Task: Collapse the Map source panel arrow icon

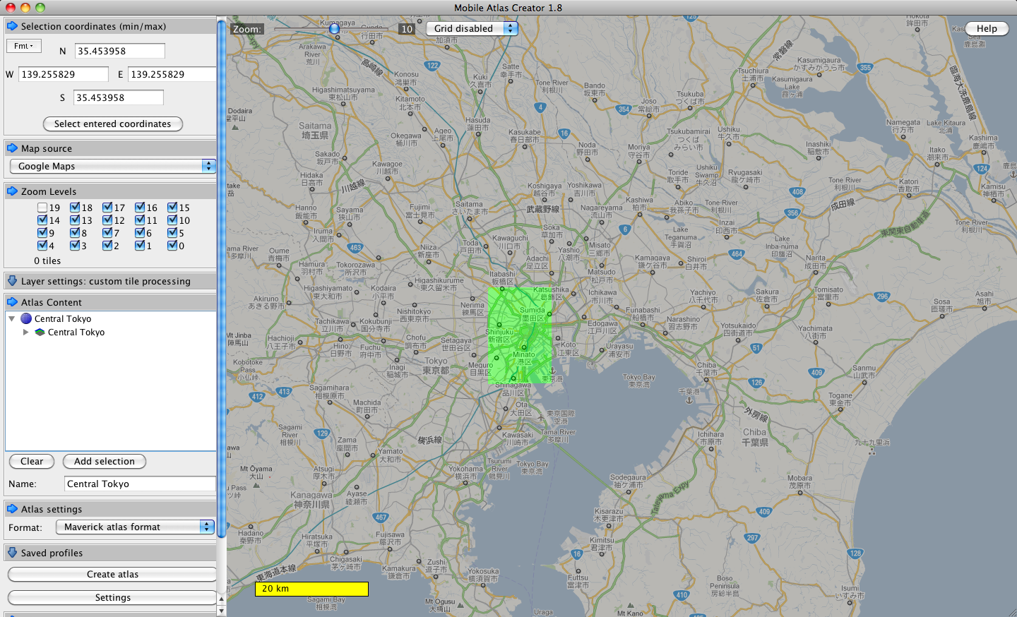Action: pos(12,148)
